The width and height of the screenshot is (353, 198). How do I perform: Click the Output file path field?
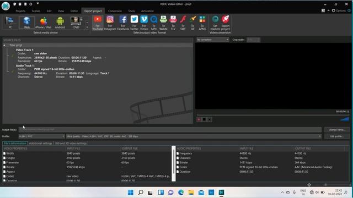pos(170,130)
